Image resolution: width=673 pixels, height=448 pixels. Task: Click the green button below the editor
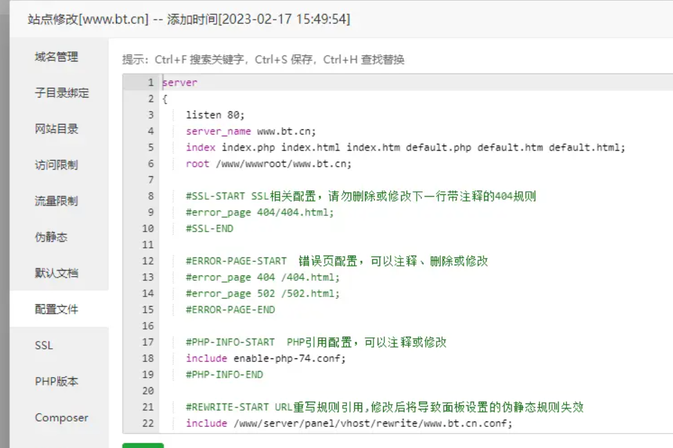pyautogui.click(x=143, y=446)
